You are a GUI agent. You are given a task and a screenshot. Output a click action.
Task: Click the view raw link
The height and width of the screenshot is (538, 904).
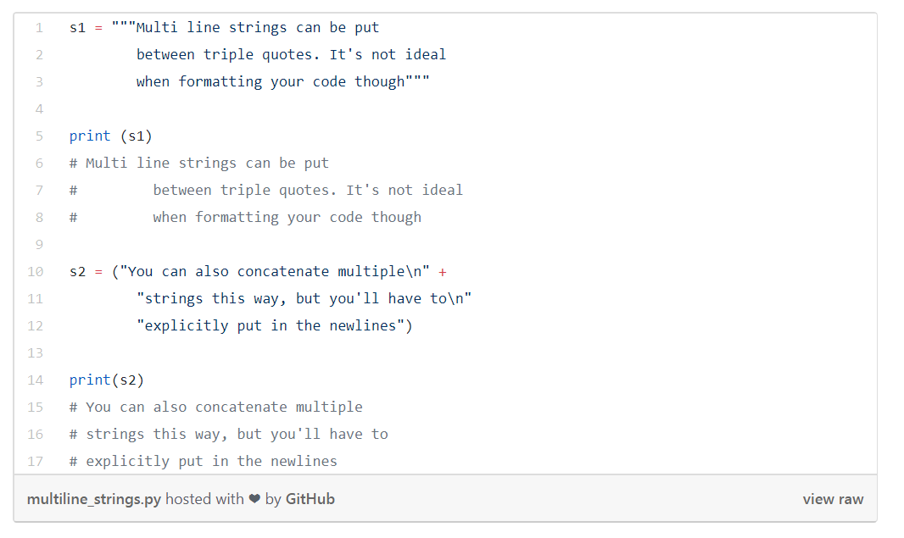[x=833, y=499]
